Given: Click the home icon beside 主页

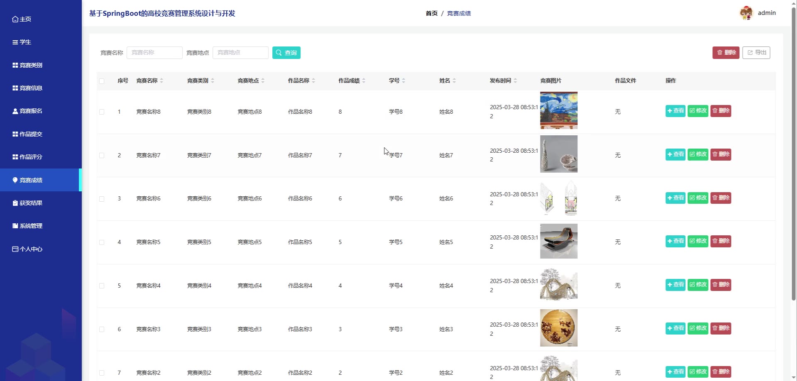Looking at the screenshot, I should 15,19.
